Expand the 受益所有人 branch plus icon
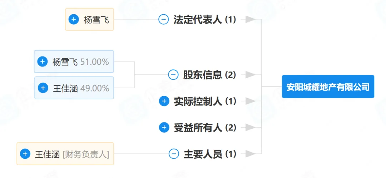The image size is (386, 178). point(164,127)
